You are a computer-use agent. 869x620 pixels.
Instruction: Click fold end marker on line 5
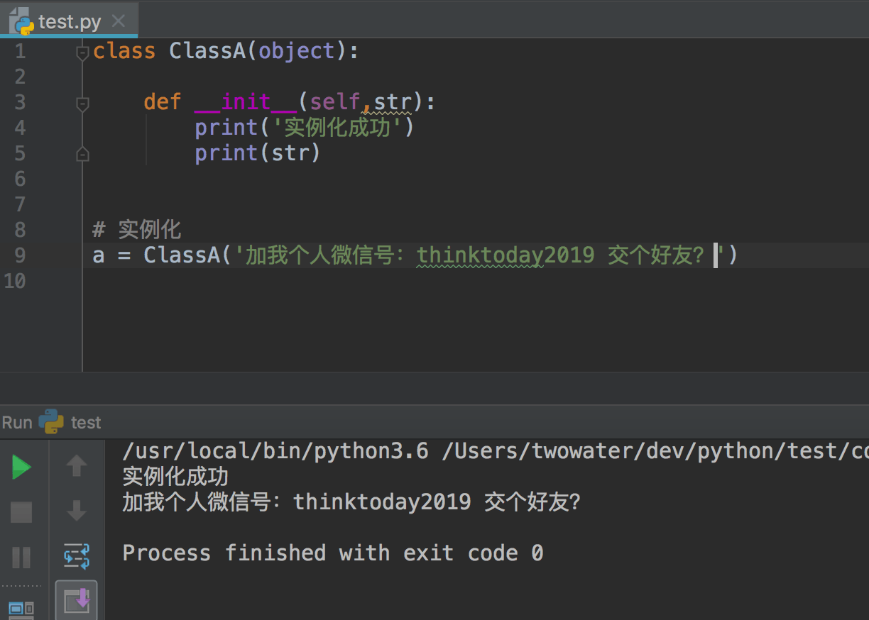click(82, 154)
